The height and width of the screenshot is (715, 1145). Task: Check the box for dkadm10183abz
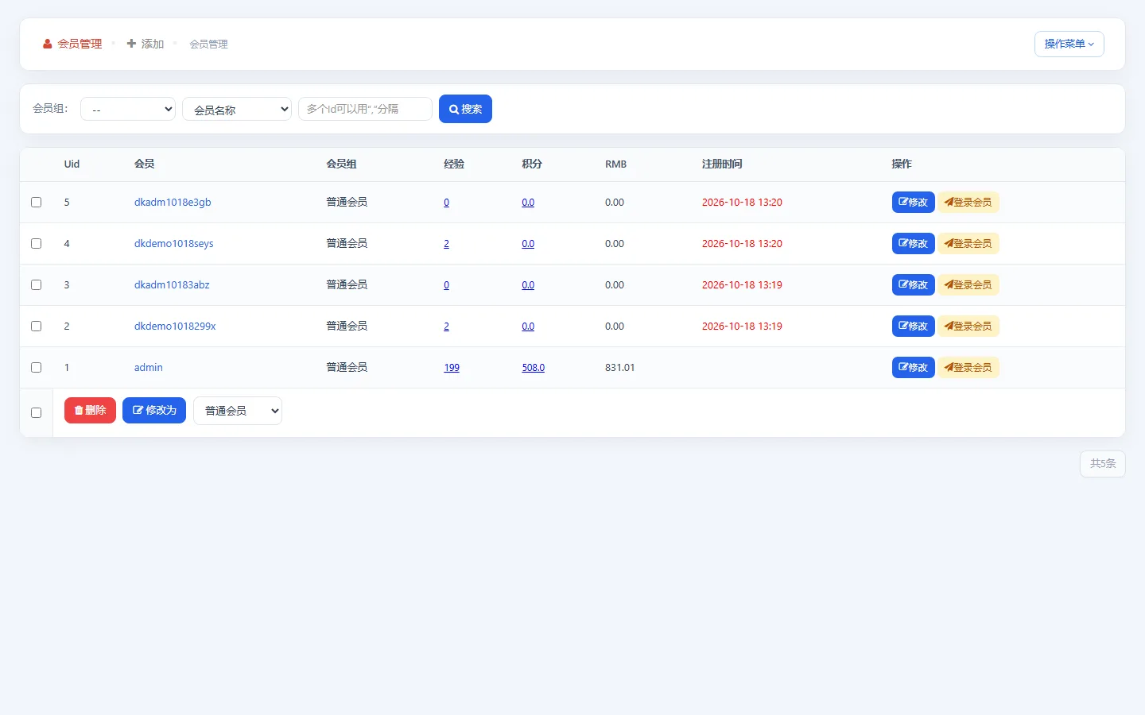click(x=36, y=285)
